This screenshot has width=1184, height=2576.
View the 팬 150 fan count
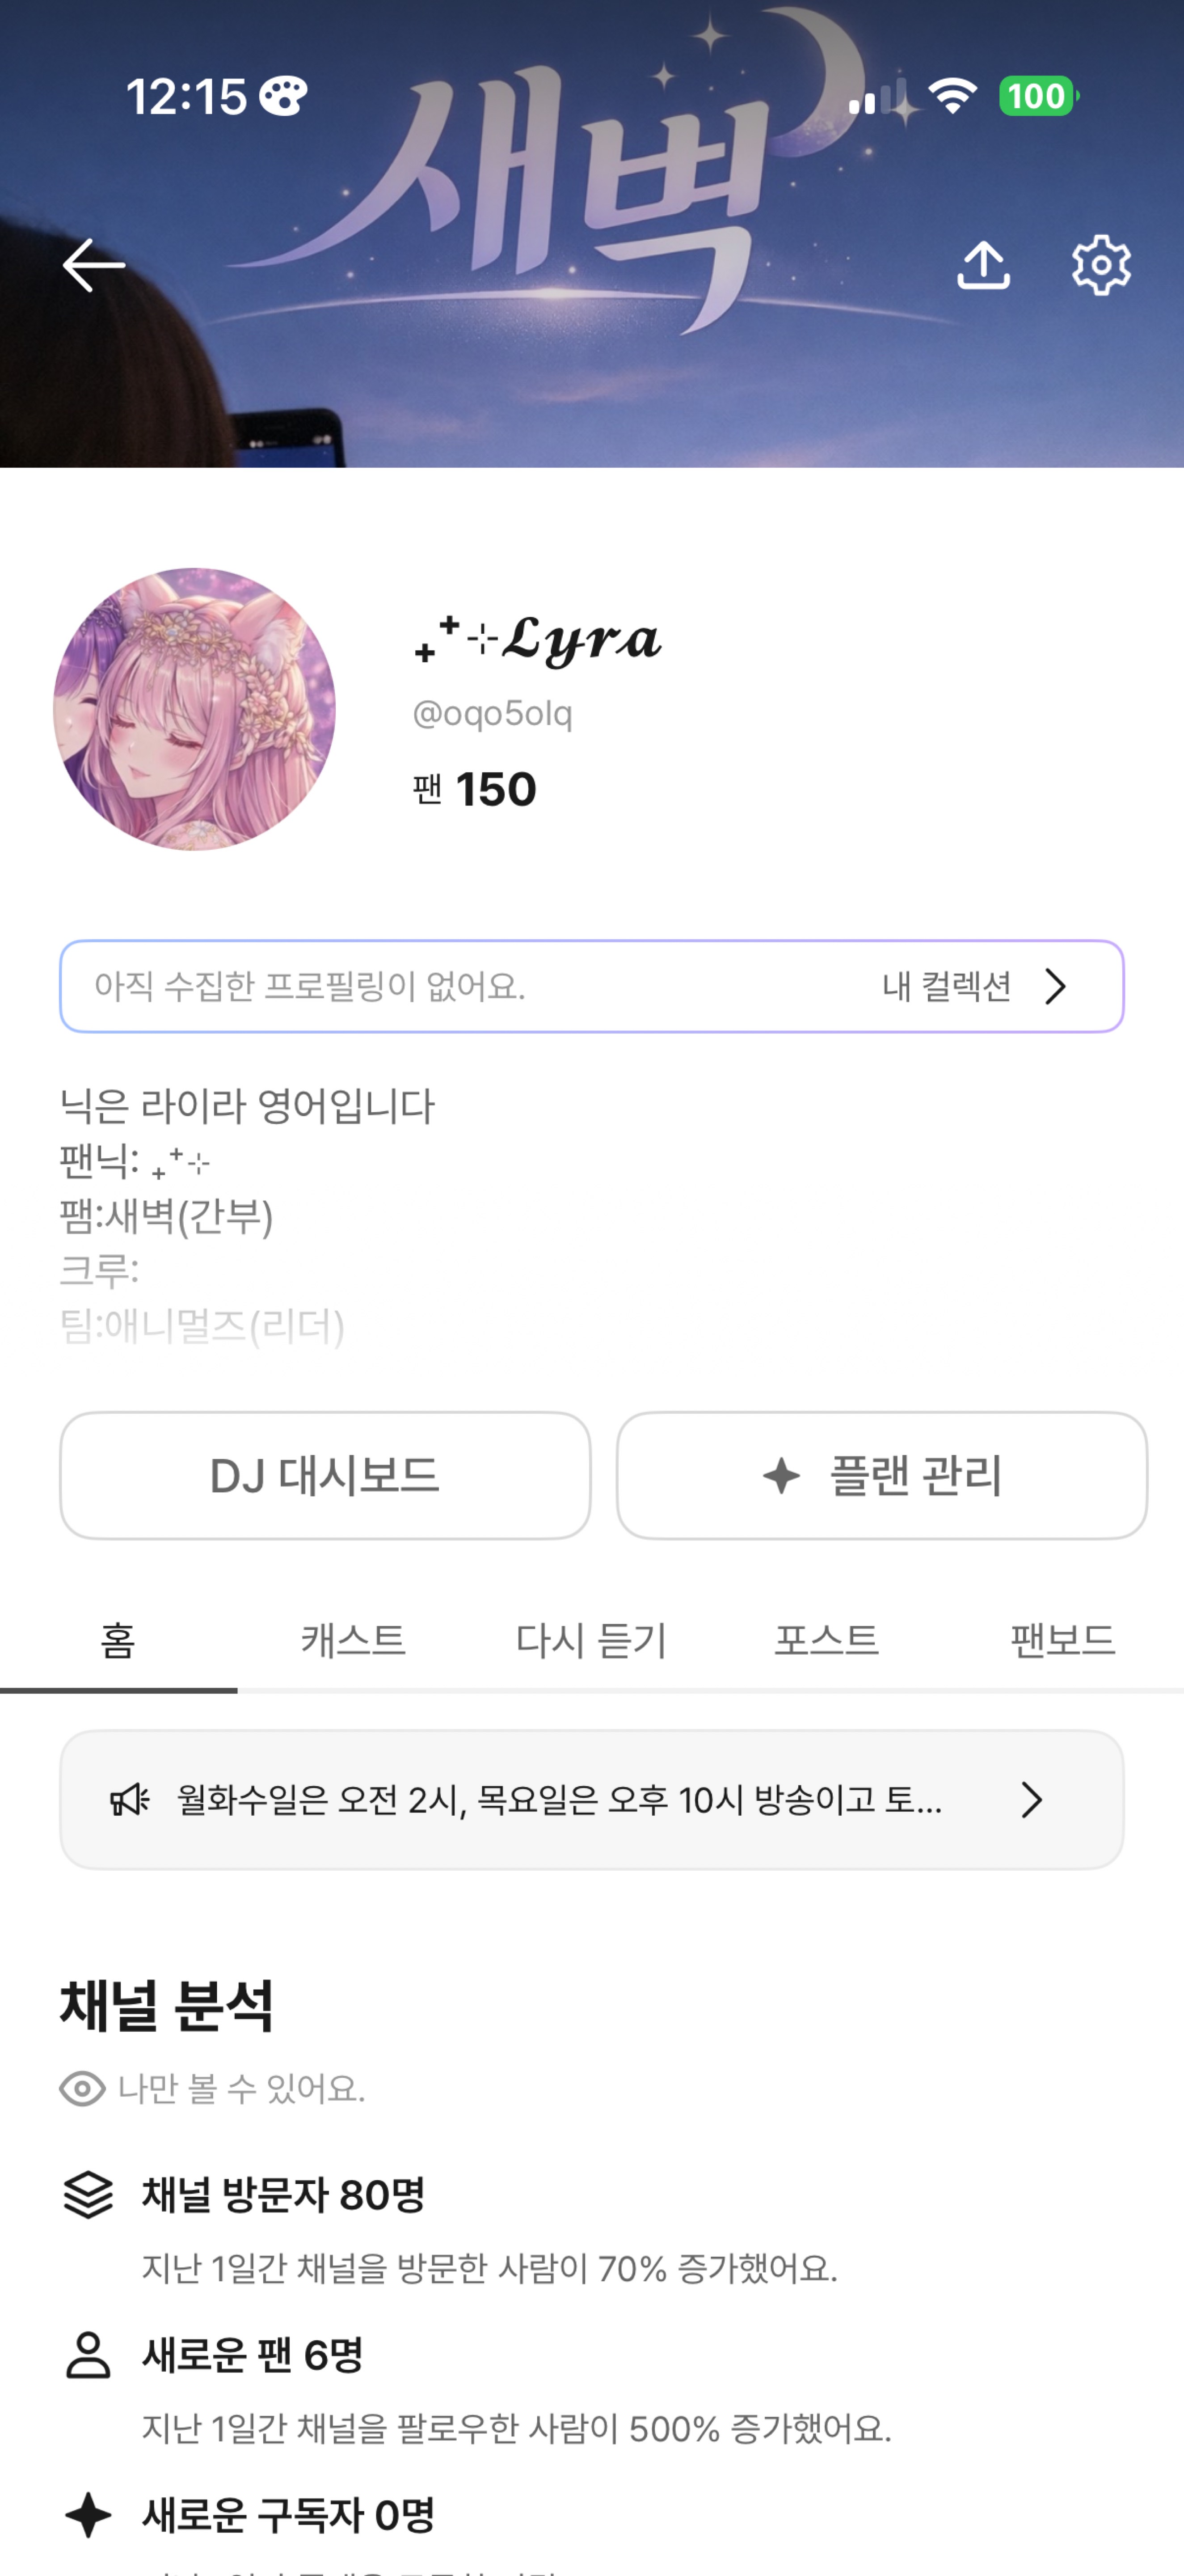click(x=476, y=790)
